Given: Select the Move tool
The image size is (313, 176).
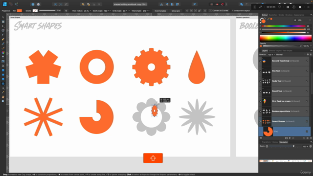Looking at the screenshot, I should (x=3, y=18).
